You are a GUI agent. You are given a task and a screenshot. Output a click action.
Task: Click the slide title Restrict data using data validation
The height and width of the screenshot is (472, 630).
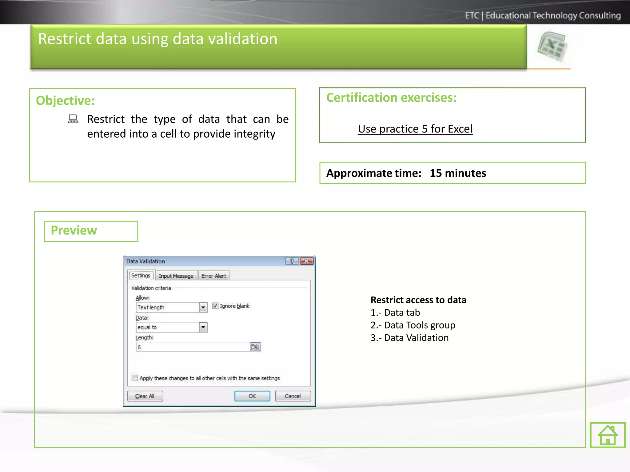point(157,39)
